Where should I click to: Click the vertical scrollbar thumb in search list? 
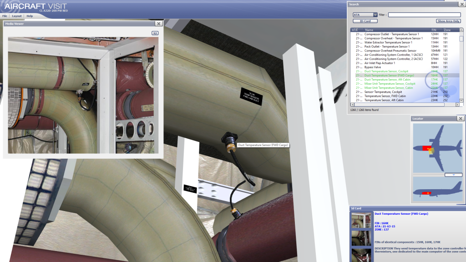(x=461, y=39)
